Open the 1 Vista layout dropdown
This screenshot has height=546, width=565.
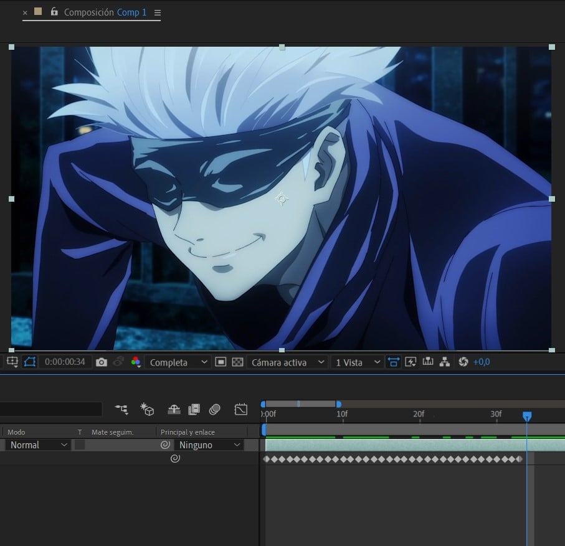358,362
